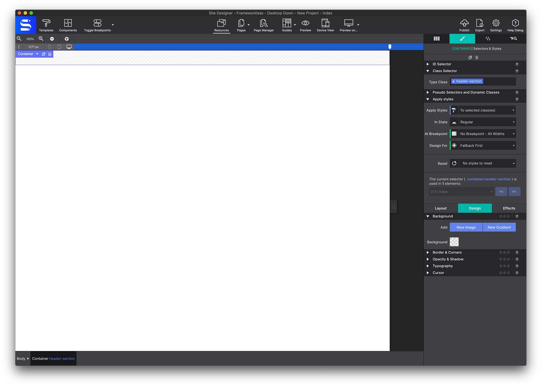Click the zoom in magnifier icon
Image resolution: width=542 pixels, height=386 pixels.
point(41,39)
